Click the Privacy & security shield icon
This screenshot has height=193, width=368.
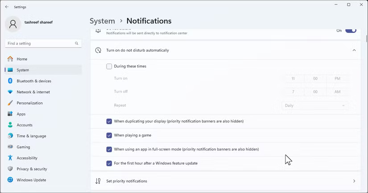tap(10, 169)
